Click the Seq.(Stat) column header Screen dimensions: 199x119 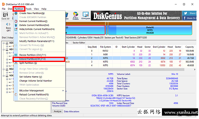point(92,47)
